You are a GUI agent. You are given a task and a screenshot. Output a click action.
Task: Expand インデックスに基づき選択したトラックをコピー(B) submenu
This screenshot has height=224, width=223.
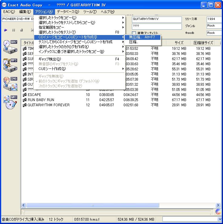pyautogui.click(x=80, y=52)
